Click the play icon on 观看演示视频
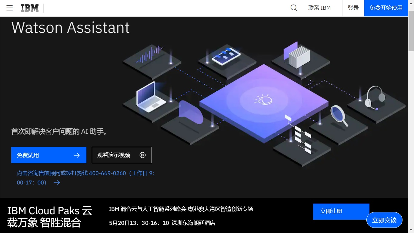This screenshot has width=414, height=233. click(x=142, y=155)
